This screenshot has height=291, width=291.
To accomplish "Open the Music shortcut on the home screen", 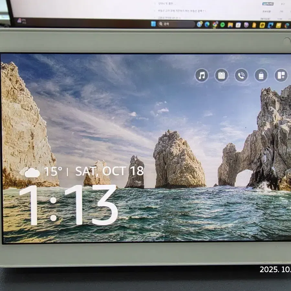I will [x=201, y=76].
